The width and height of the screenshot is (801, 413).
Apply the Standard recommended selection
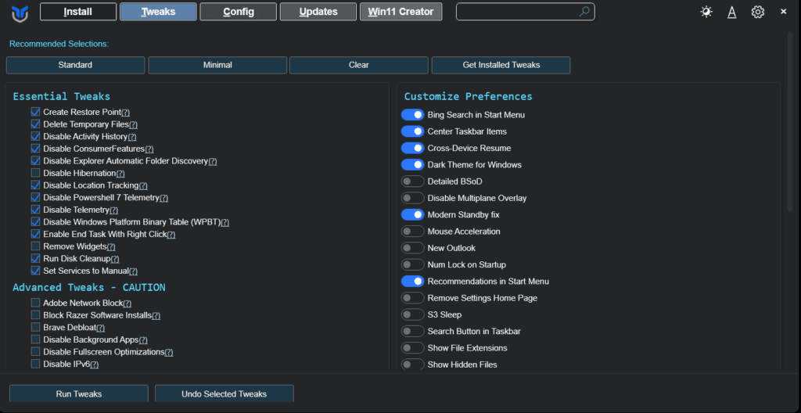[x=75, y=65]
